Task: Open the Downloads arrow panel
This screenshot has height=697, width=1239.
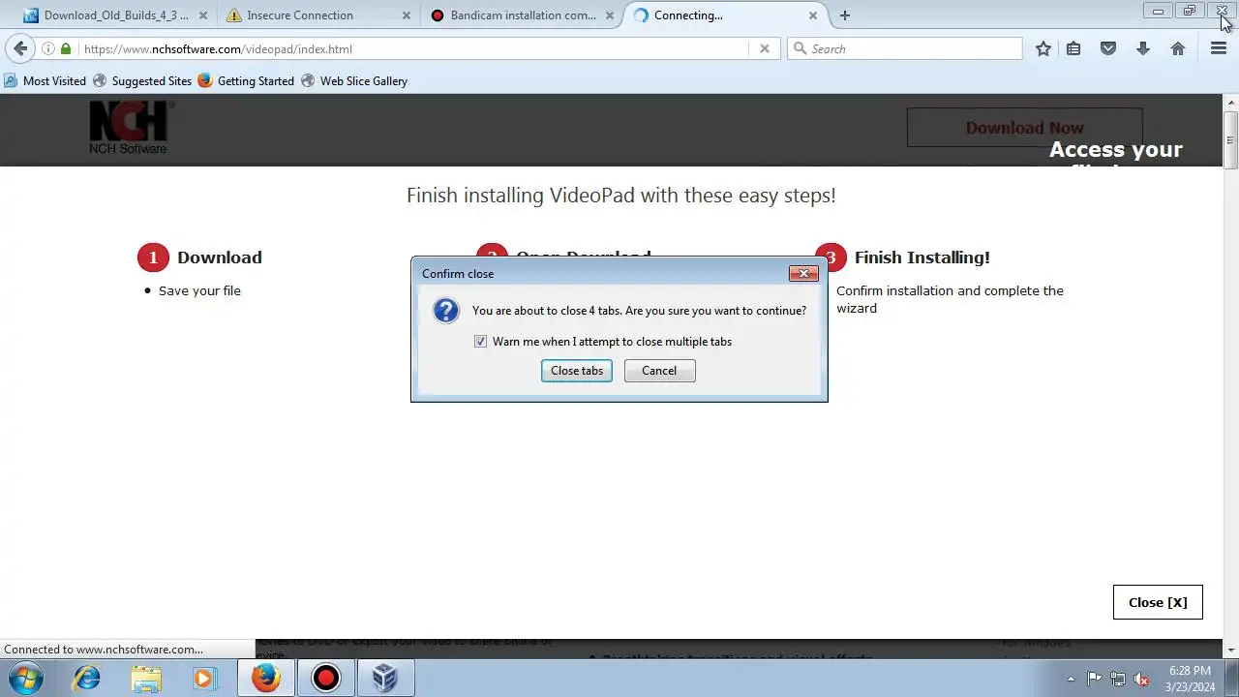Action: (x=1143, y=48)
